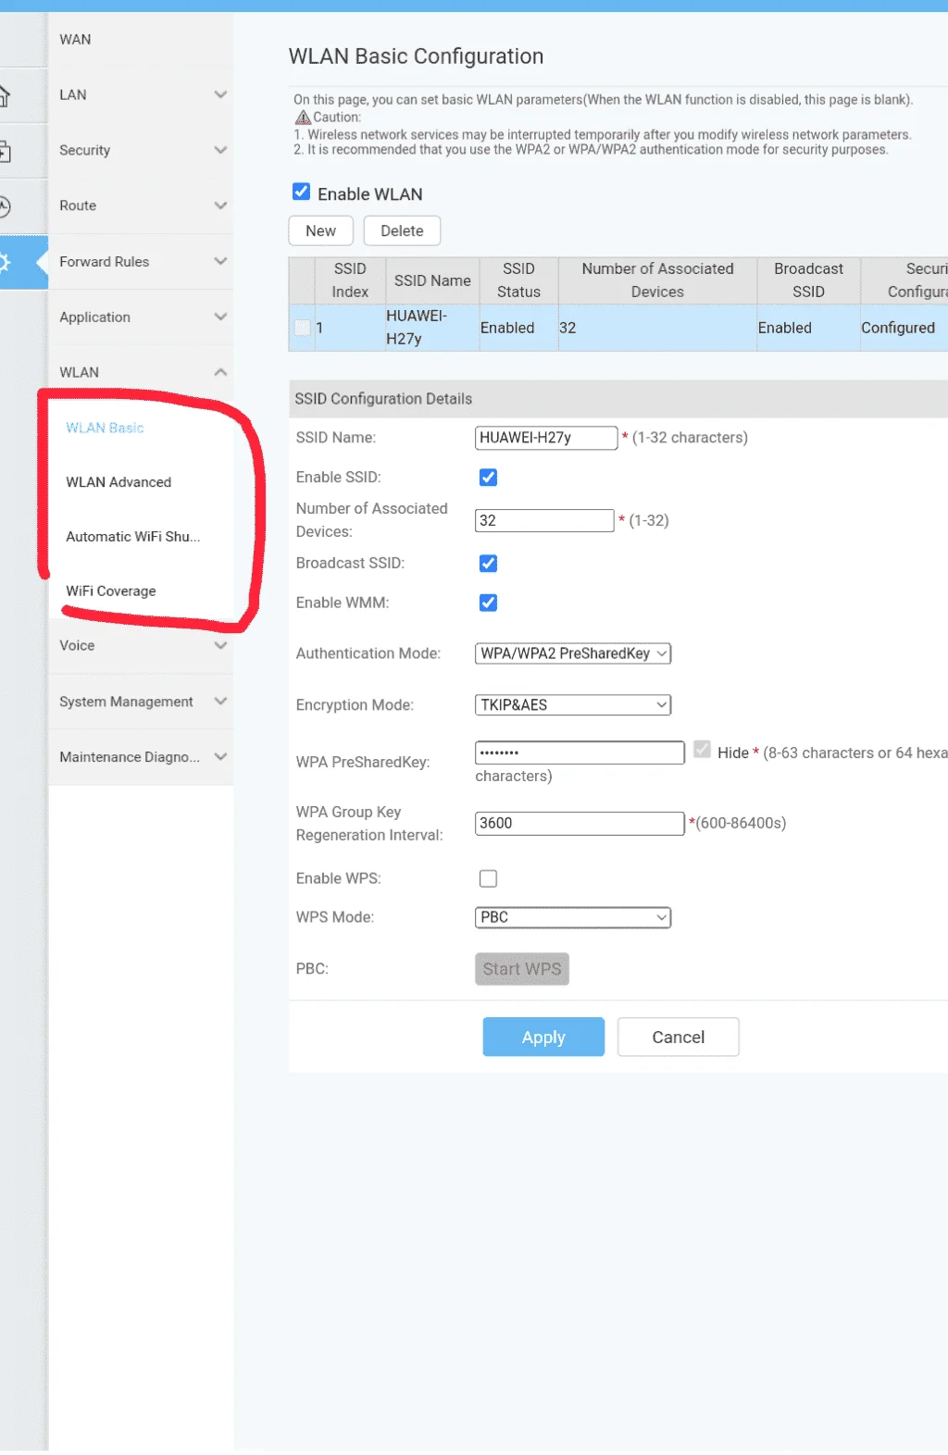
Task: Focus the SSID Name input field
Action: click(x=546, y=438)
